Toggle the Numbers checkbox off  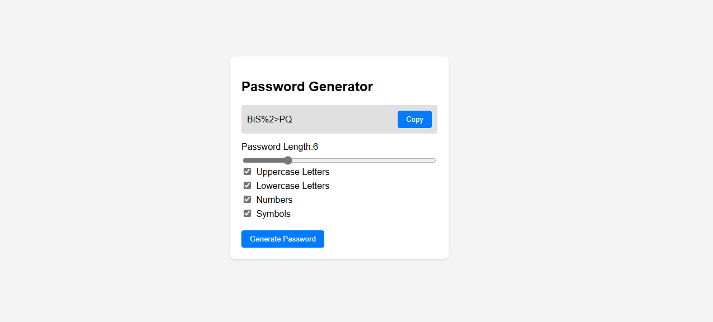click(247, 200)
